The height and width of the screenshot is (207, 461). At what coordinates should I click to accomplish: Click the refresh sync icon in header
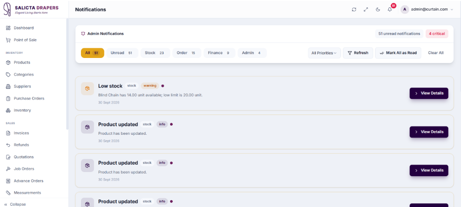[x=354, y=9]
